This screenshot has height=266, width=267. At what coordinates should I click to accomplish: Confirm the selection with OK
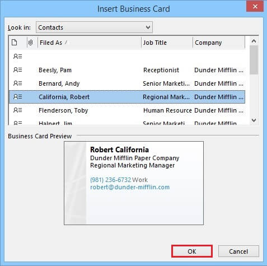tap(192, 251)
